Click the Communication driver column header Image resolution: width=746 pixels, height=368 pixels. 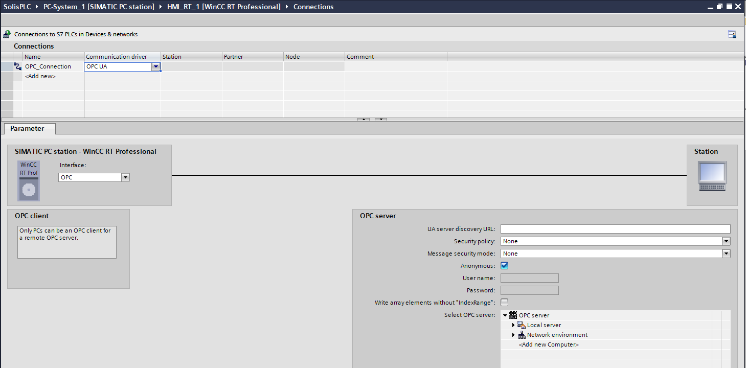pyautogui.click(x=122, y=57)
